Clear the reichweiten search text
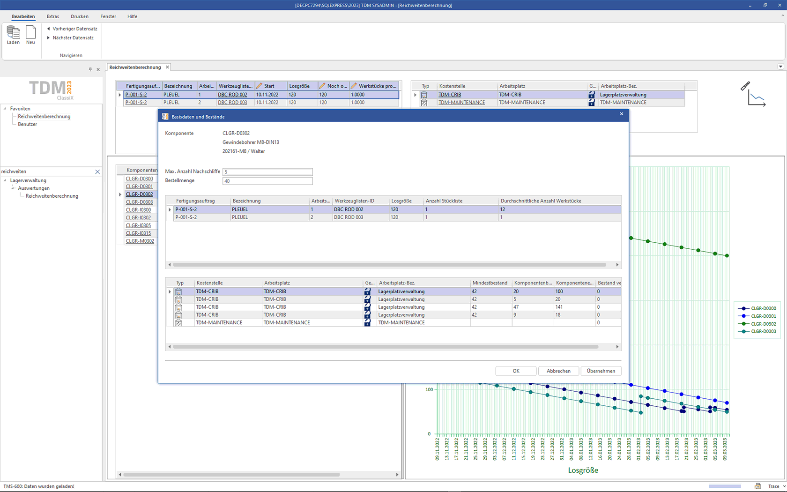Viewport: 787px width, 492px height. coord(97,172)
